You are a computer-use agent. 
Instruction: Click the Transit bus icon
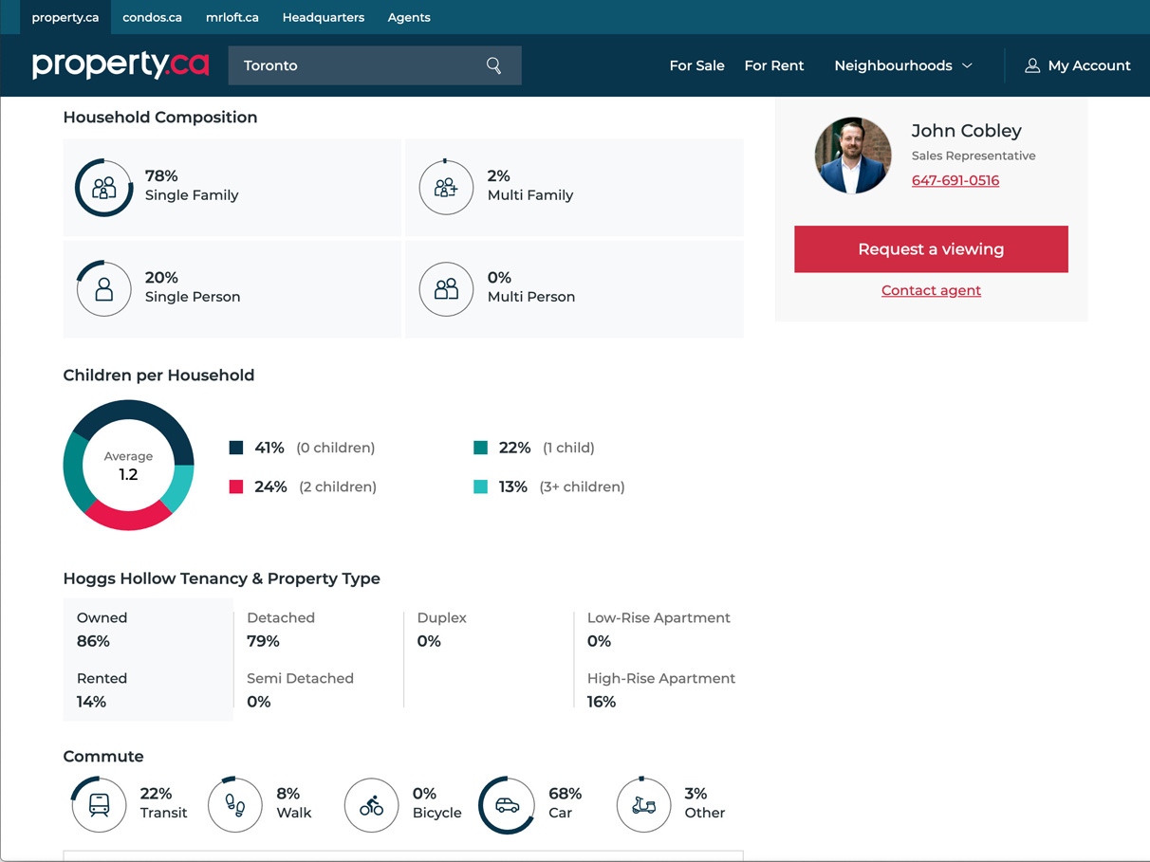pyautogui.click(x=99, y=805)
